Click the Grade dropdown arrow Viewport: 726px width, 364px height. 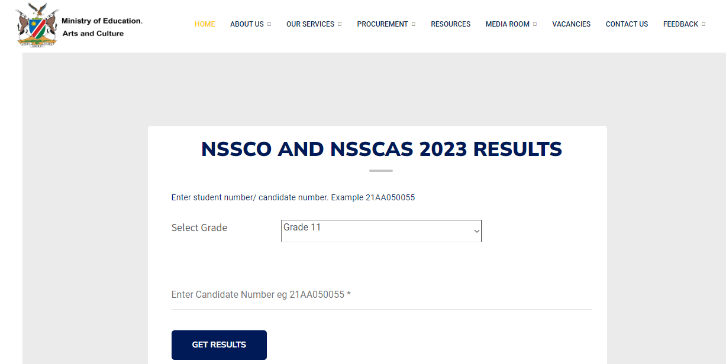(x=476, y=230)
